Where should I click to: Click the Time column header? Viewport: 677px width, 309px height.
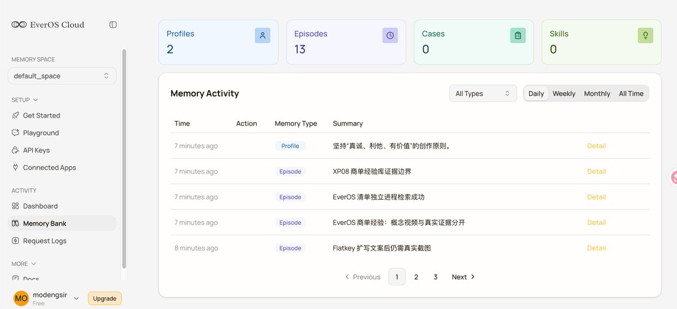[182, 123]
